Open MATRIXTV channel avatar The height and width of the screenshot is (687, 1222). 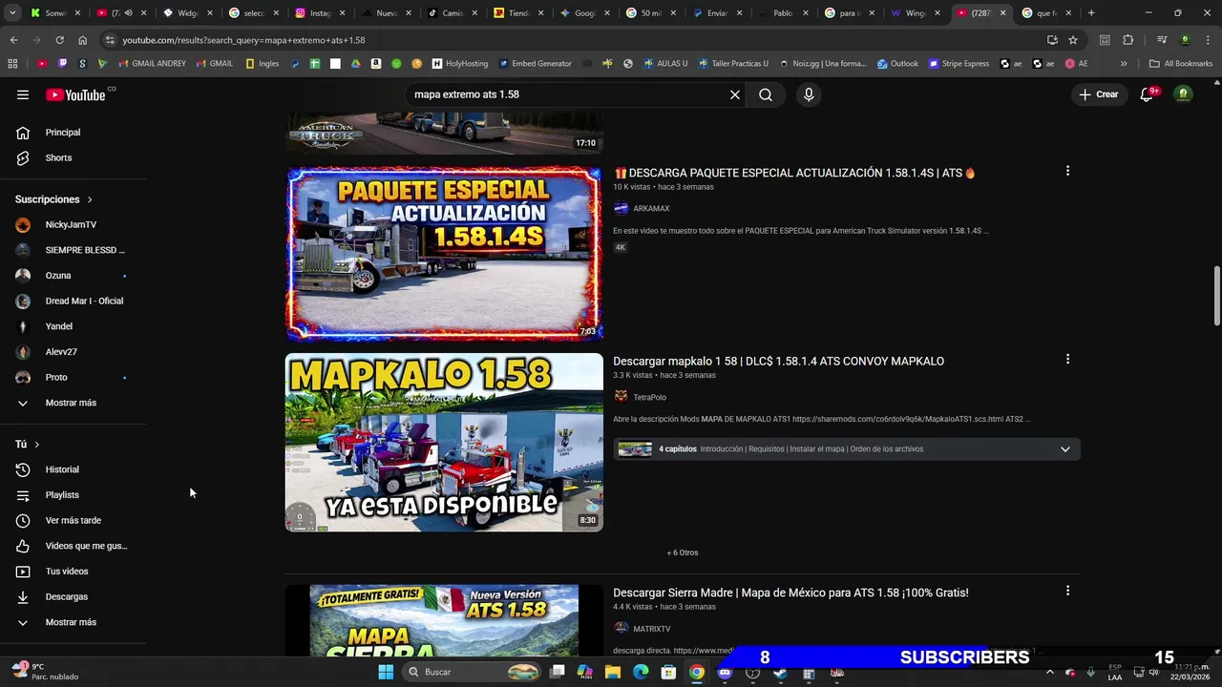[622, 629]
